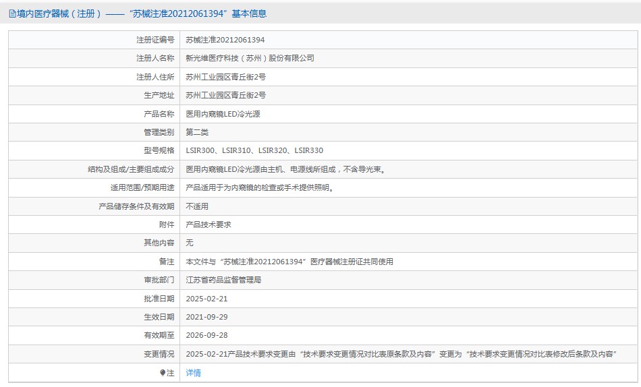The image size is (641, 387).
Task: Click the 其他内容 label
Action: point(159,243)
